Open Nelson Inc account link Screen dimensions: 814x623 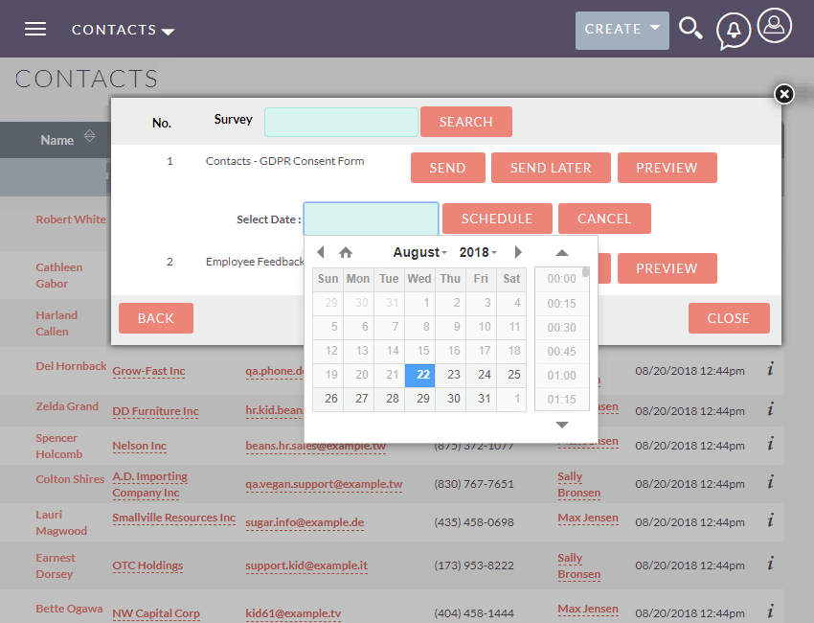coord(139,446)
